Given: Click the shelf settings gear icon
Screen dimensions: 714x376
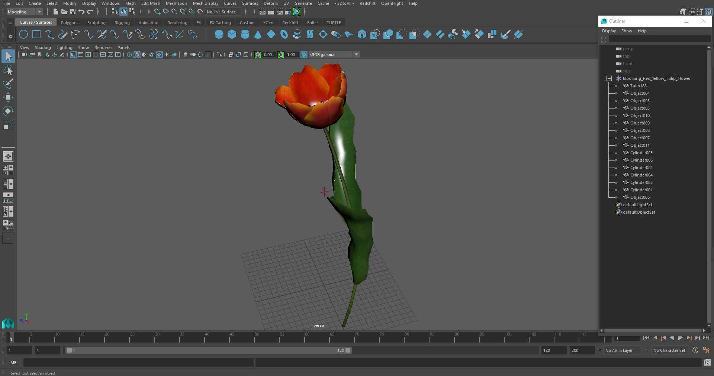Looking at the screenshot, I should pyautogui.click(x=10, y=36).
